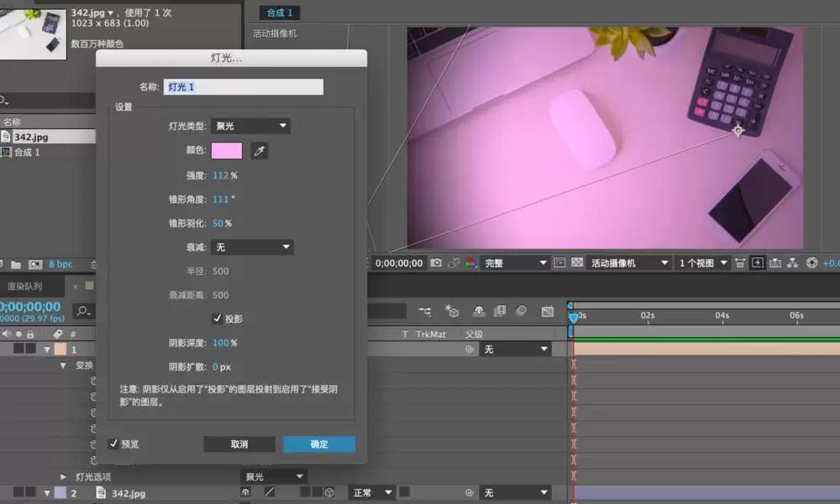Screen dimensions: 840x504
Task: Open the 衰减 falloff dropdown
Action: pos(252,247)
